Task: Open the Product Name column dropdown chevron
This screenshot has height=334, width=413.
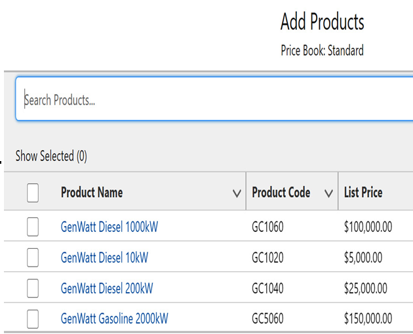Action: pos(237,193)
